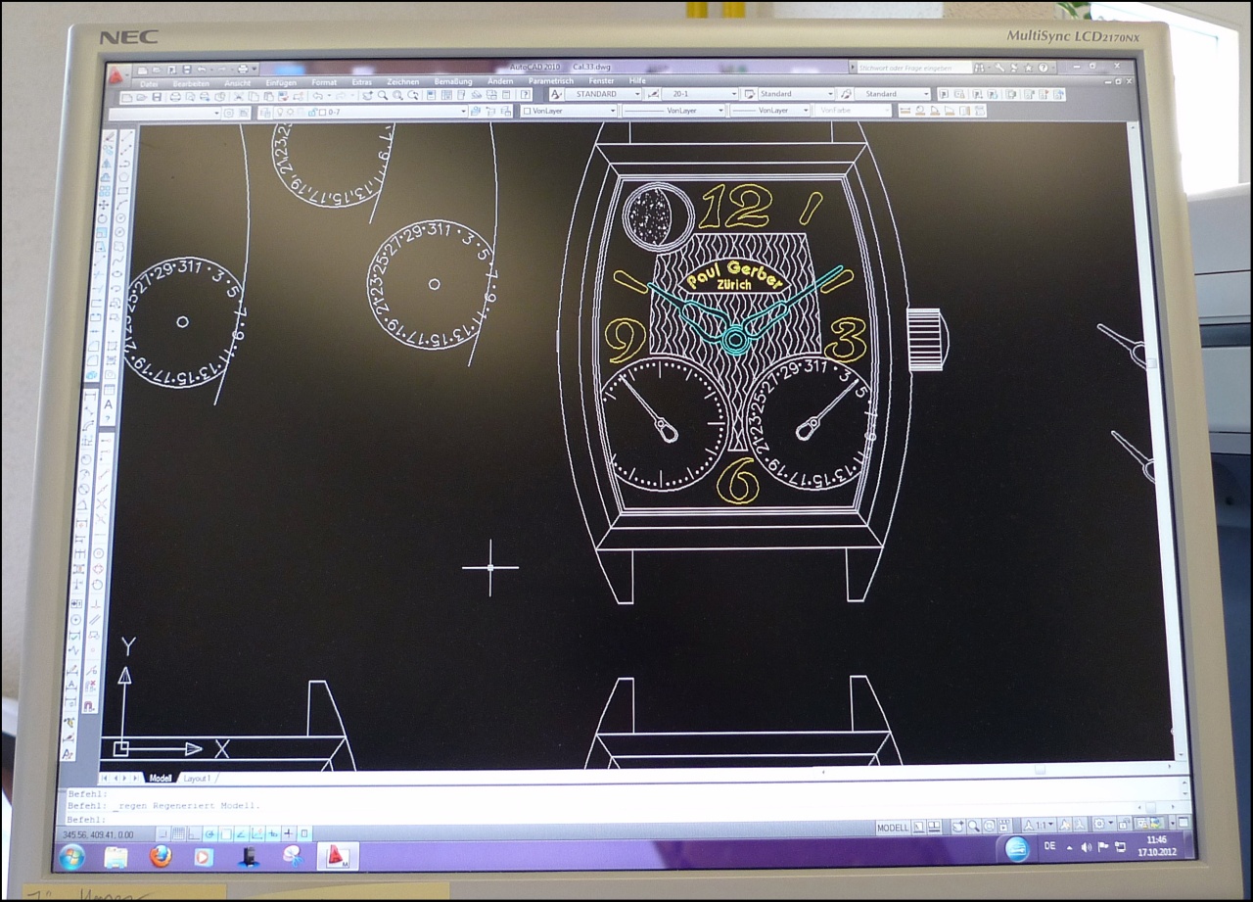Toggle MODELL space button in status bar
Viewport: 1253px width, 902px height.
click(892, 828)
